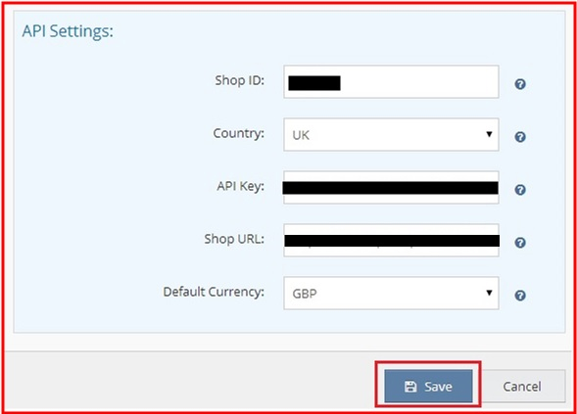This screenshot has height=414, width=577.
Task: Focus the Shop ID input field
Action: [391, 81]
